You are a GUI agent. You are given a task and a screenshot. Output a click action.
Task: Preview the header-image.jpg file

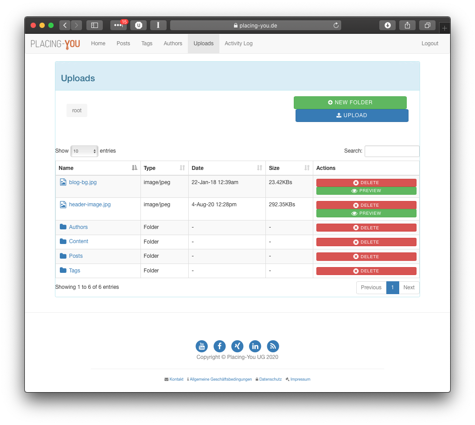(x=366, y=213)
